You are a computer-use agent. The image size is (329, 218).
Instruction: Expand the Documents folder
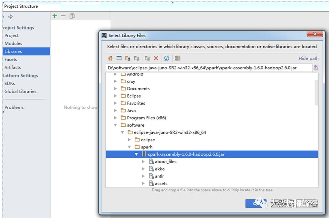click(x=115, y=88)
